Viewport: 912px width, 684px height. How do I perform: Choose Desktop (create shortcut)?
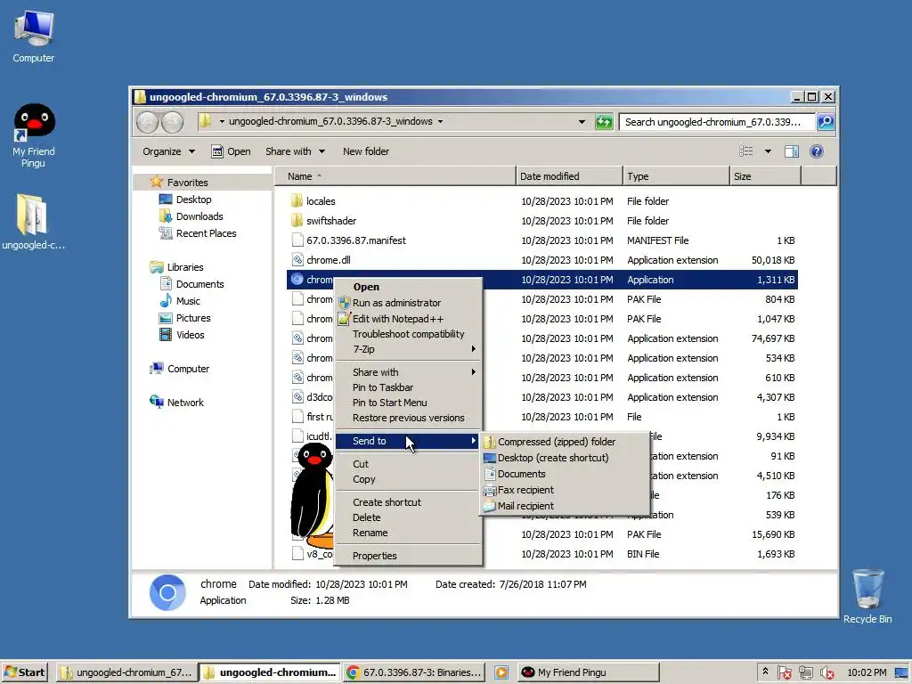[x=564, y=458]
